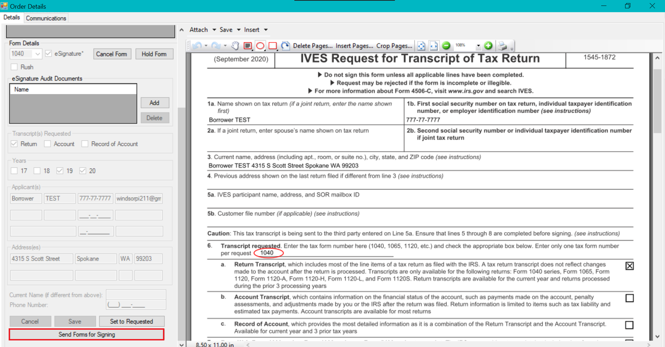Expand the Save menu arrow

(239, 30)
